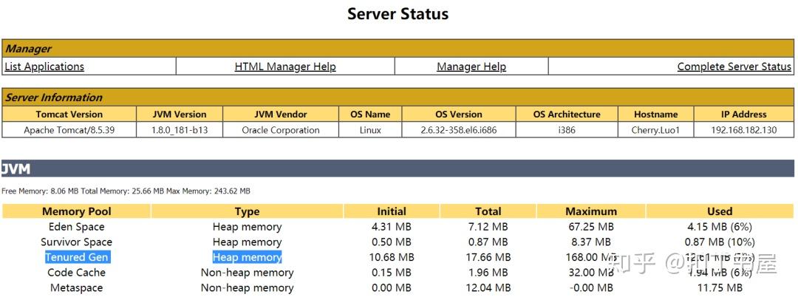The width and height of the screenshot is (798, 297).
Task: Click the Eden Space row label
Action: [76, 227]
